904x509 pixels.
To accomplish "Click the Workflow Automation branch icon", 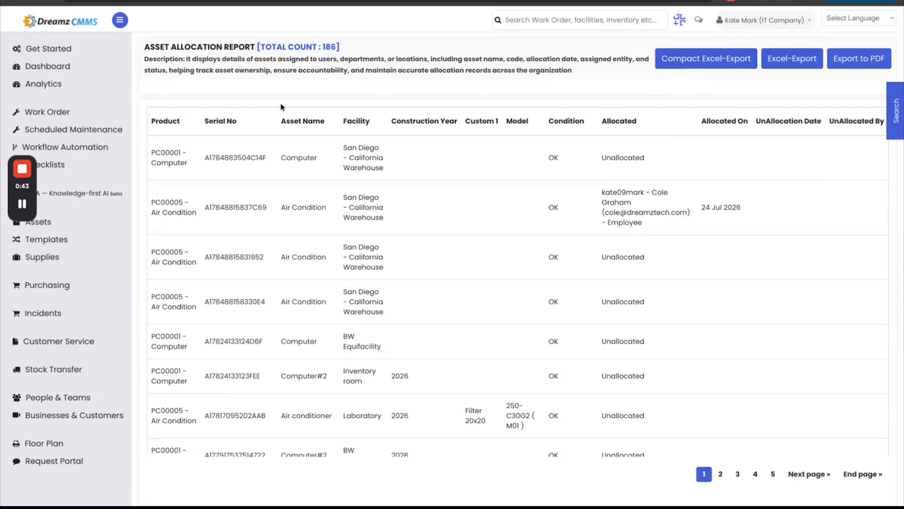I will click(x=15, y=147).
